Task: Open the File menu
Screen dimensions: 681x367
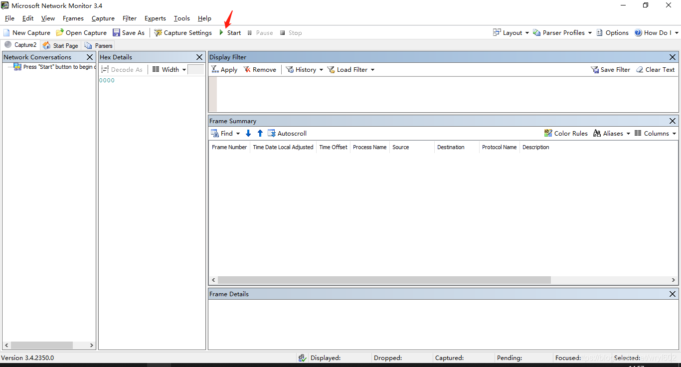Action: tap(9, 18)
